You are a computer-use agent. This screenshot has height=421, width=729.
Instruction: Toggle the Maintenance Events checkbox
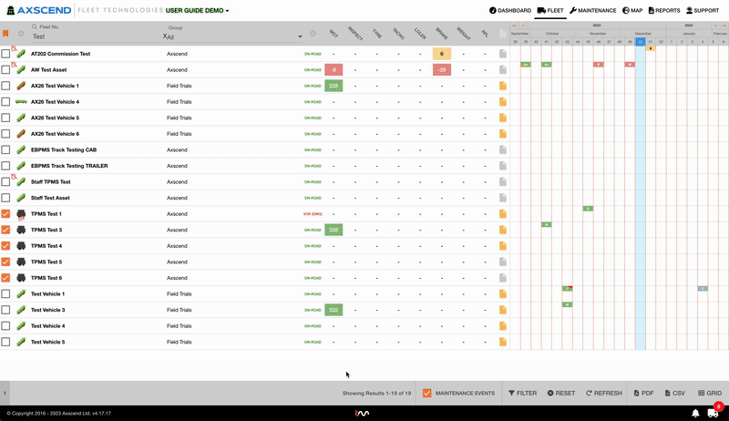click(x=426, y=393)
